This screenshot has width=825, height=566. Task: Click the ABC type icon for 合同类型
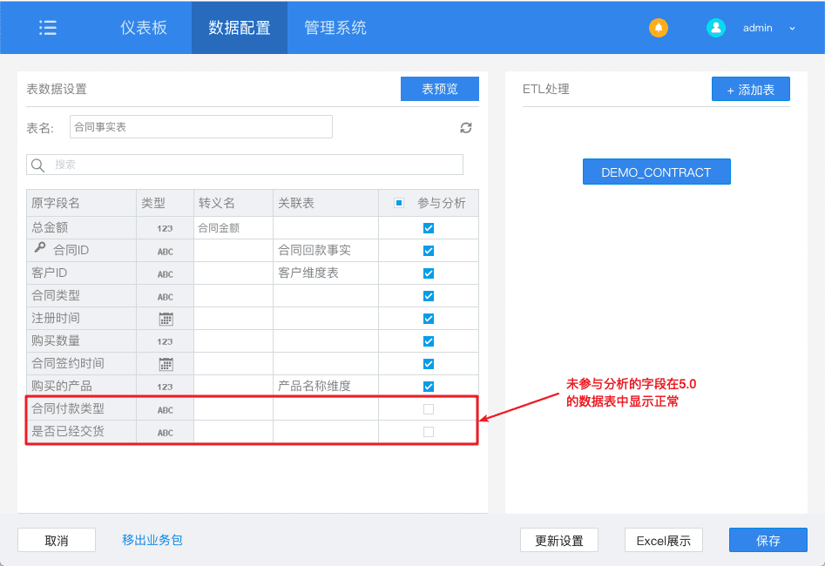(166, 297)
